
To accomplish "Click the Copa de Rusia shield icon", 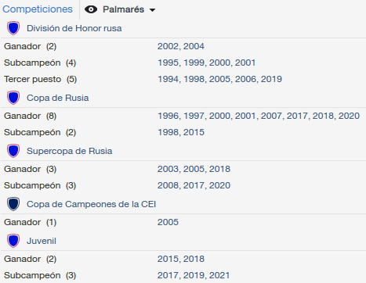I will coord(13,98).
